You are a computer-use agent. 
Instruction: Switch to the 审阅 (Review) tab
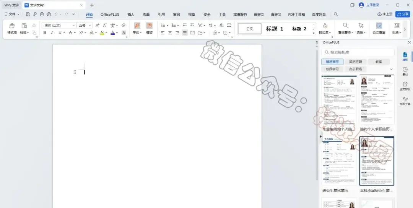(176, 15)
